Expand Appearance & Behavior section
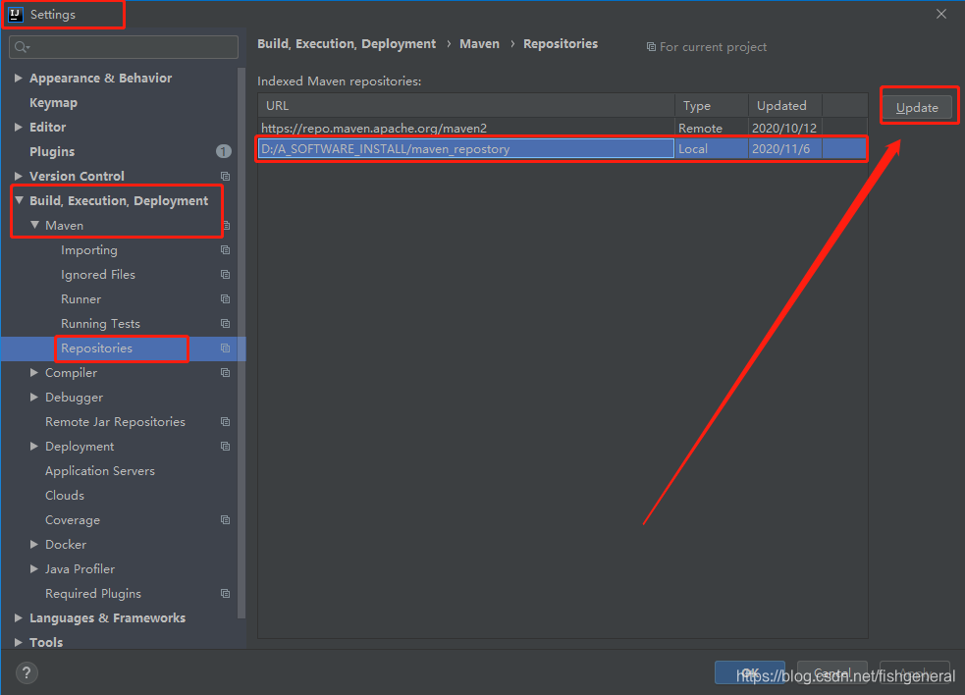This screenshot has width=965, height=695. (x=19, y=79)
